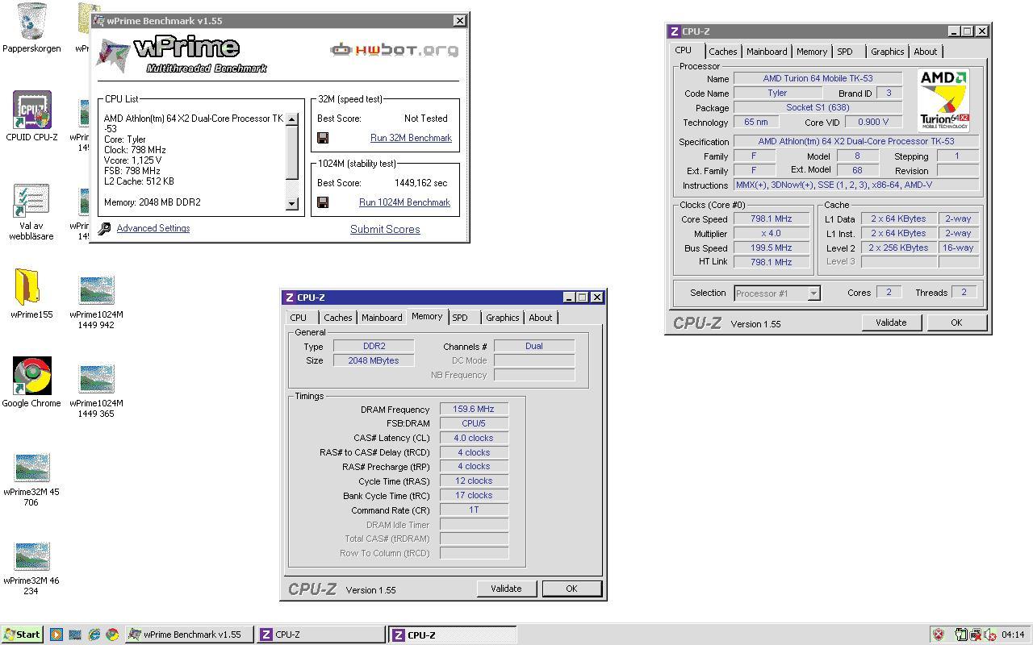Click the hwbot.org logo in wPrime
This screenshot has width=1033, height=645.
(394, 49)
